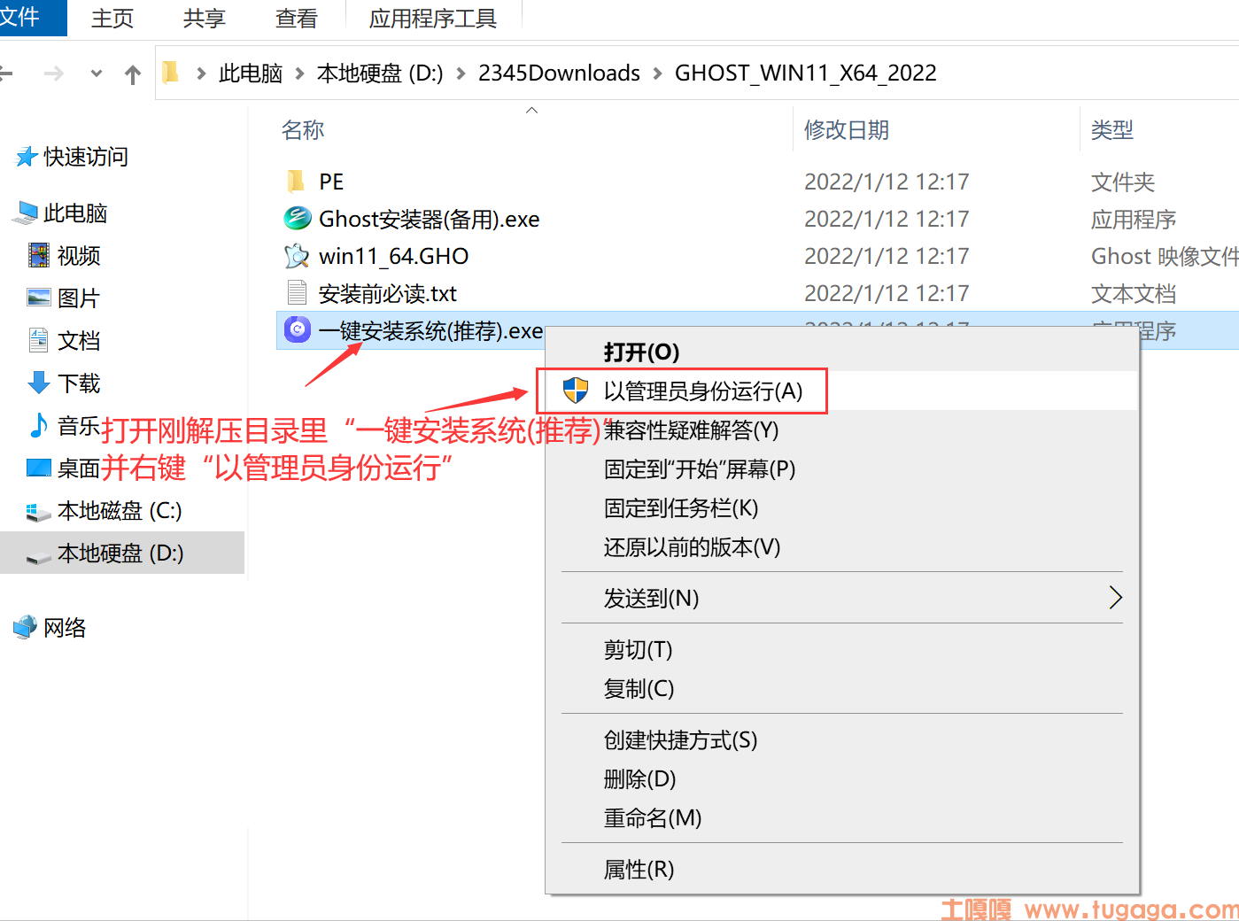Sort by the 名称 column header
The image size is (1239, 921).
click(x=303, y=130)
